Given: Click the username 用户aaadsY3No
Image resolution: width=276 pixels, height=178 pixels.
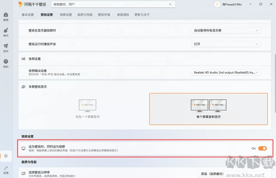Looking at the screenshot, I should click(x=232, y=4).
